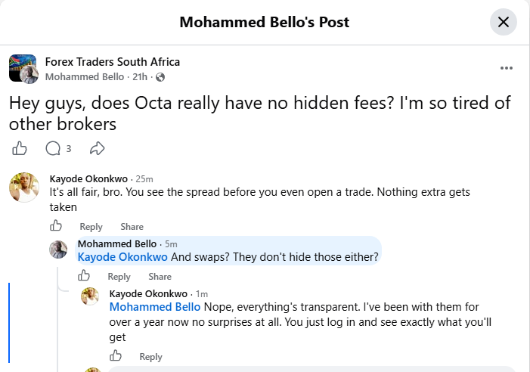Like Kayode's first comment
Viewport: 530px width, 372px height.
(x=56, y=225)
